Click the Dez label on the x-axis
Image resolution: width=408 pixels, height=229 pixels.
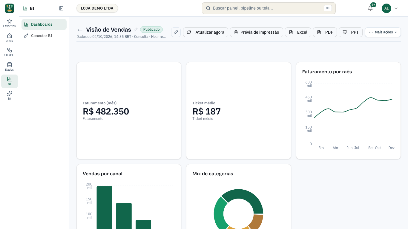tap(391, 148)
